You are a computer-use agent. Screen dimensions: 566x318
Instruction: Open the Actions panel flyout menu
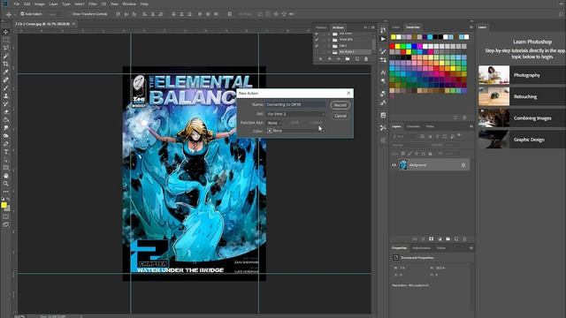(373, 27)
